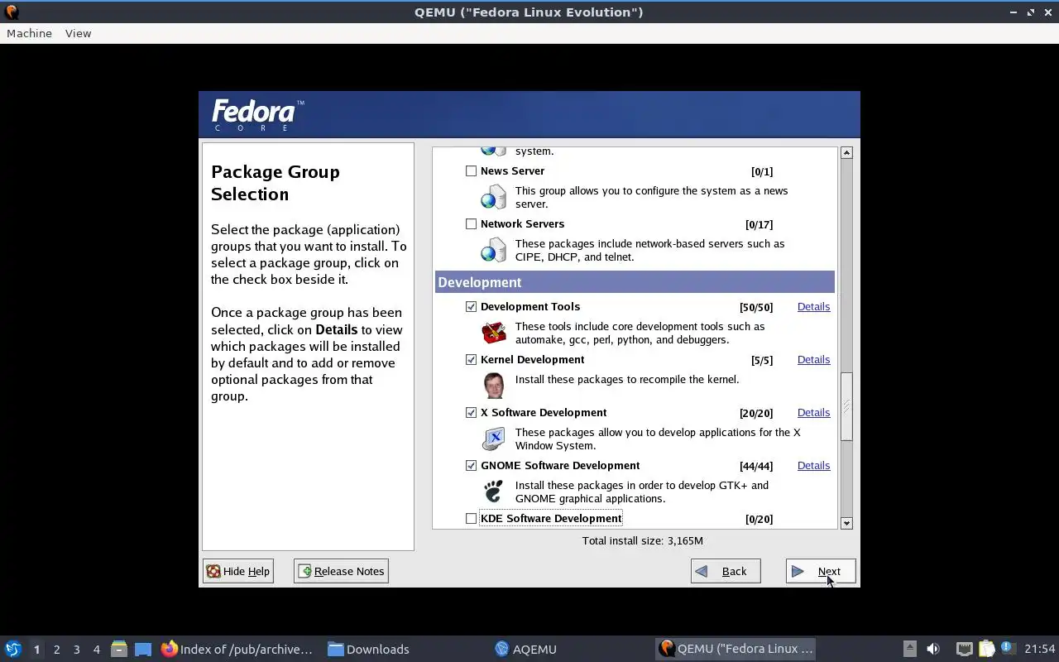The height and width of the screenshot is (662, 1059).
Task: Uncheck the Development Tools checkbox
Action: 471,306
